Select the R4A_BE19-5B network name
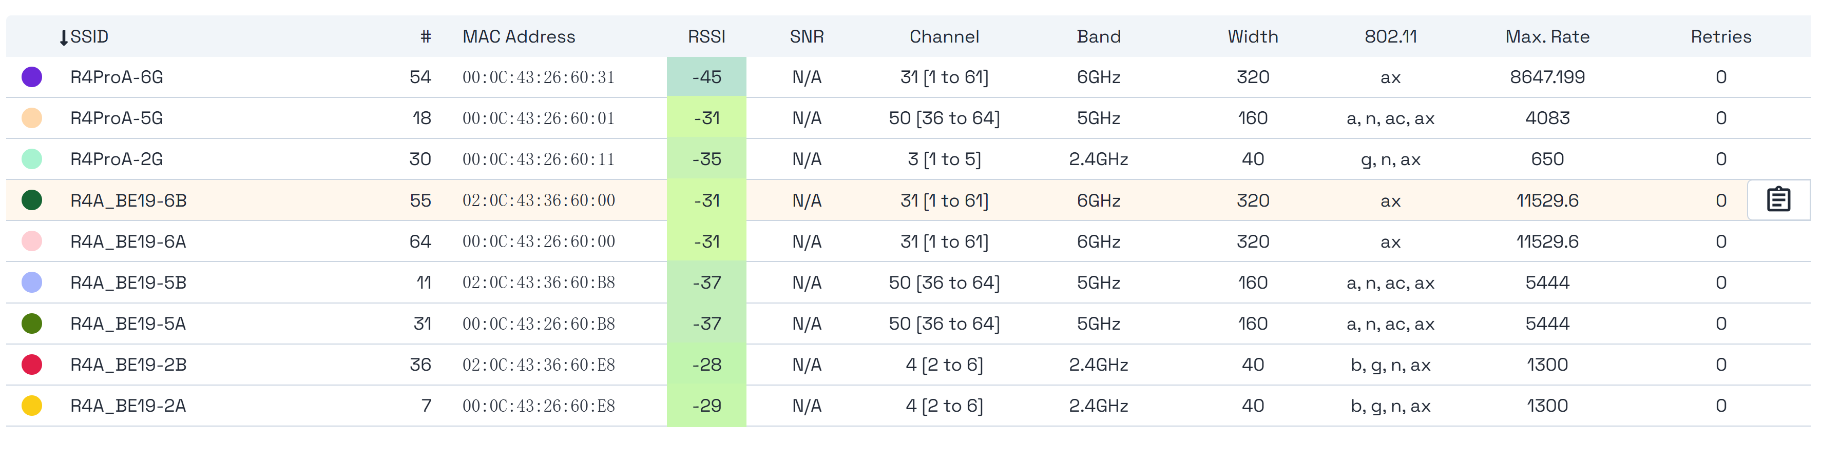1821x464 pixels. 128,283
